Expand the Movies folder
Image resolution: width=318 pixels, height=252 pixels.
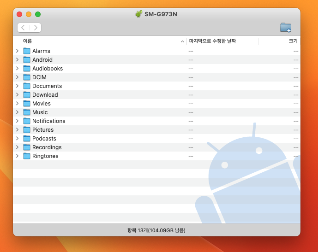[x=18, y=104]
